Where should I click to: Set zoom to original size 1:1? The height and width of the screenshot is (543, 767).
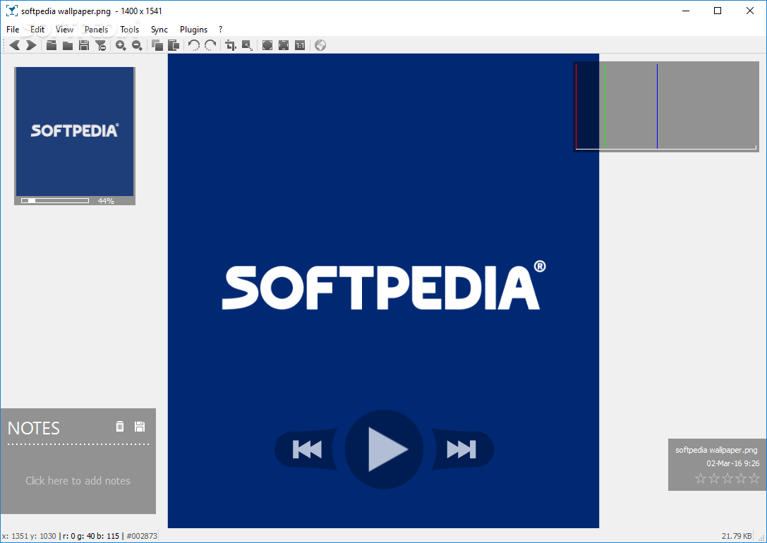300,45
